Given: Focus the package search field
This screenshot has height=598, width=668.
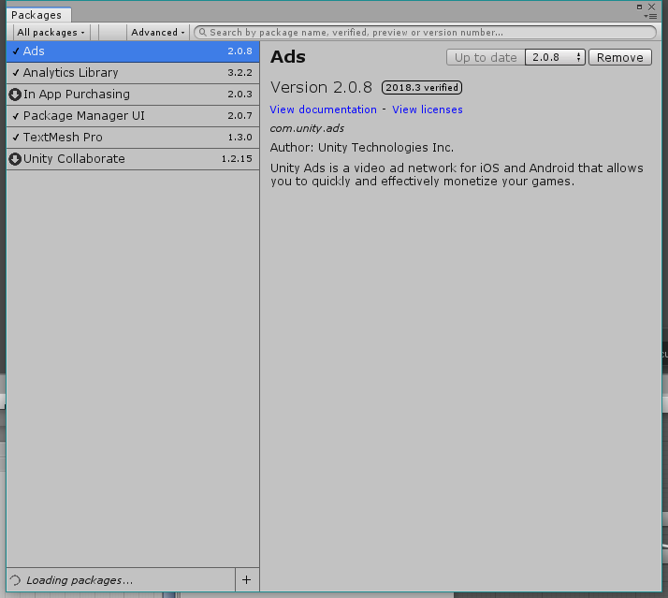Looking at the screenshot, I should (425, 33).
